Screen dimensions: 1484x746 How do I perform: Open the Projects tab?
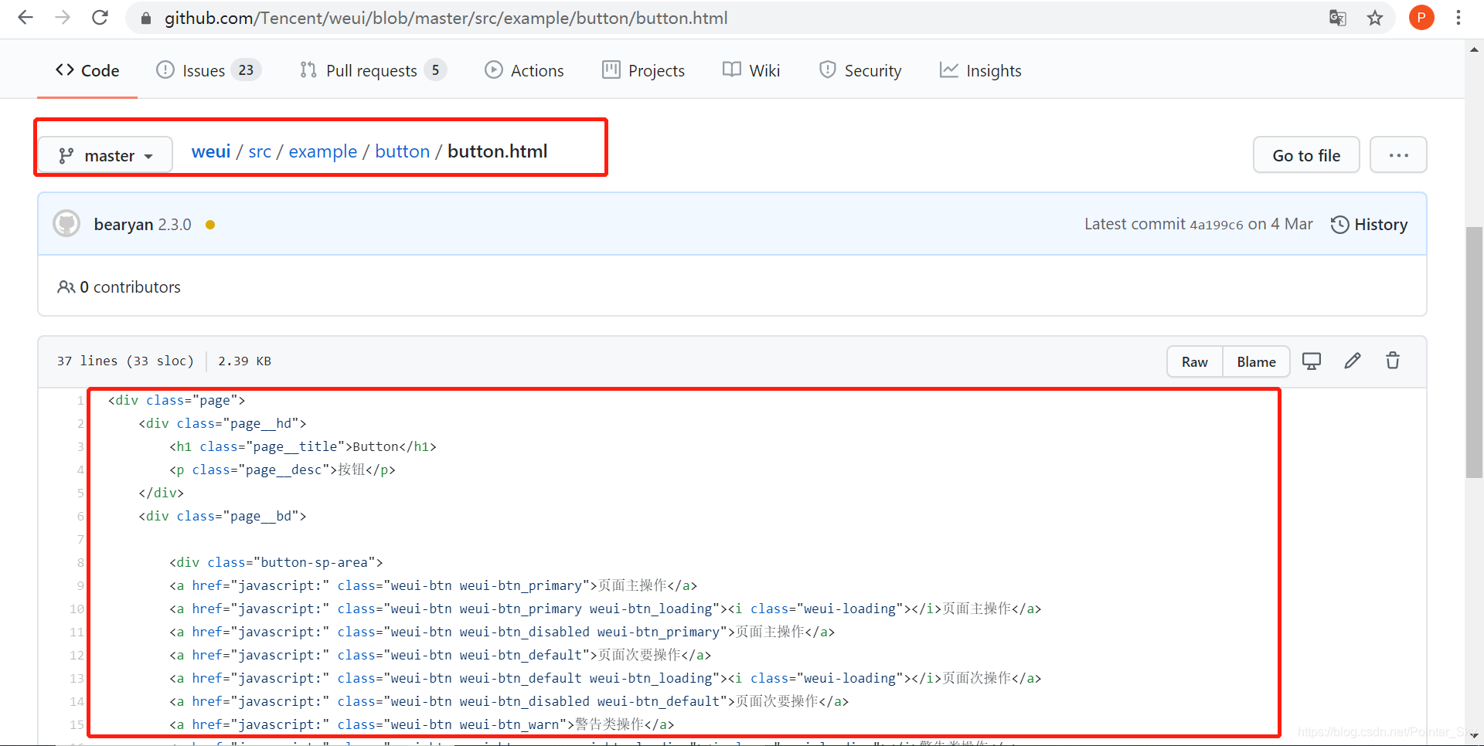click(643, 70)
